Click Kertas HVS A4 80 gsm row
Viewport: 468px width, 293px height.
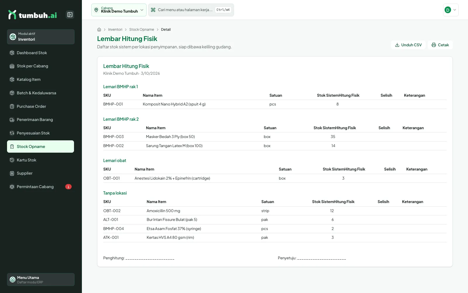[275, 238]
